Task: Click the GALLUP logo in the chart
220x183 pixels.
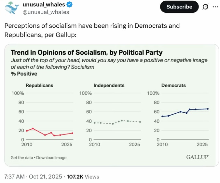Action: [197, 157]
